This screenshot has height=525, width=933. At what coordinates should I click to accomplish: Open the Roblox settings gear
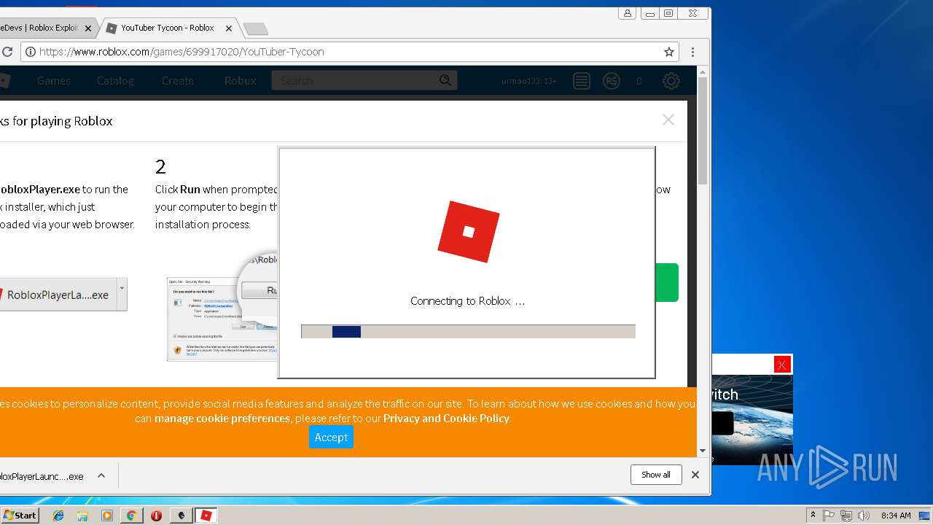[671, 81]
